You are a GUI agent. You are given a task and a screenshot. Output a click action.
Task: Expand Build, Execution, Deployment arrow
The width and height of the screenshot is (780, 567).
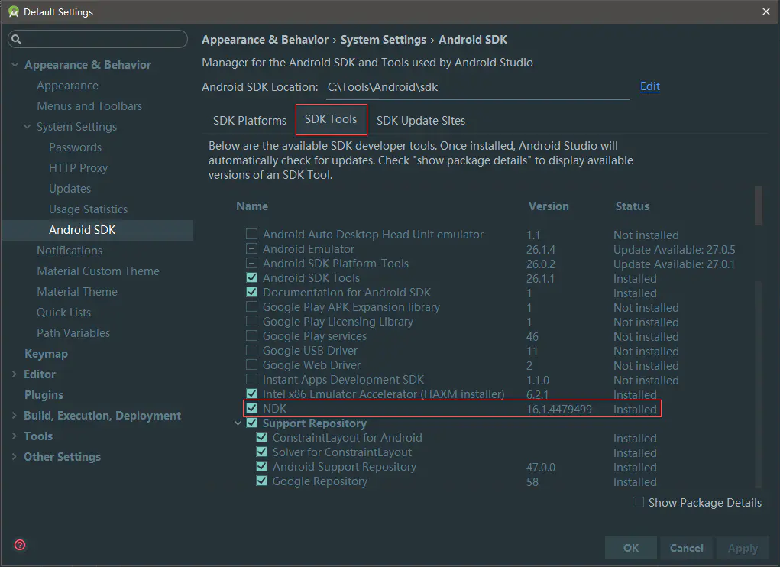coord(14,415)
